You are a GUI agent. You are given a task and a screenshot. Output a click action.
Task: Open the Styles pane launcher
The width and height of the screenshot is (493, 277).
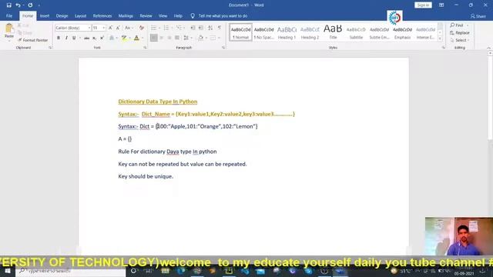pos(444,48)
